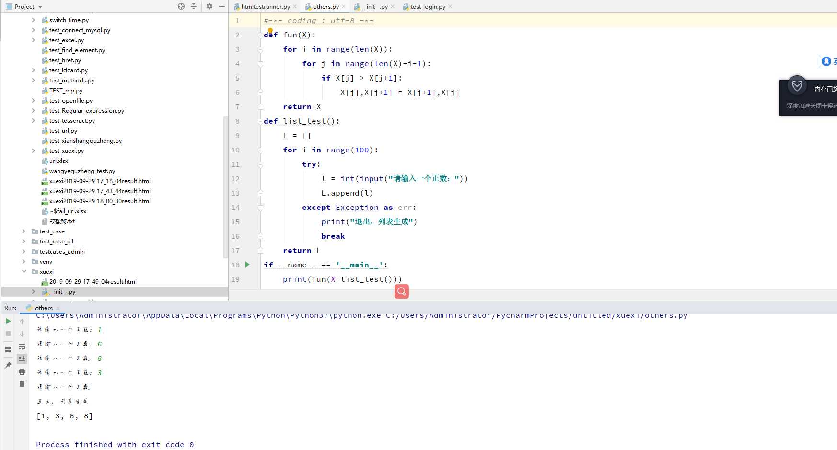The width and height of the screenshot is (837, 450).
Task: Toggle code fold marker on line 11
Action: 260,164
